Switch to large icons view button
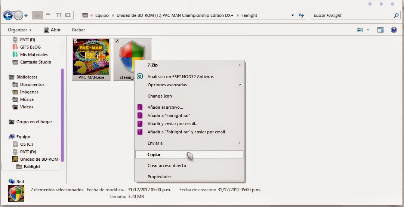This screenshot has width=404, height=207. click(x=37, y=15)
